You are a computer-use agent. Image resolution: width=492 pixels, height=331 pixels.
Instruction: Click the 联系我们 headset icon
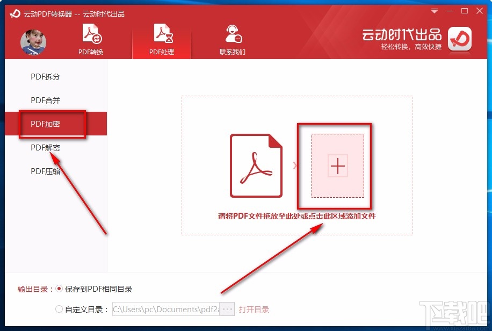(233, 32)
